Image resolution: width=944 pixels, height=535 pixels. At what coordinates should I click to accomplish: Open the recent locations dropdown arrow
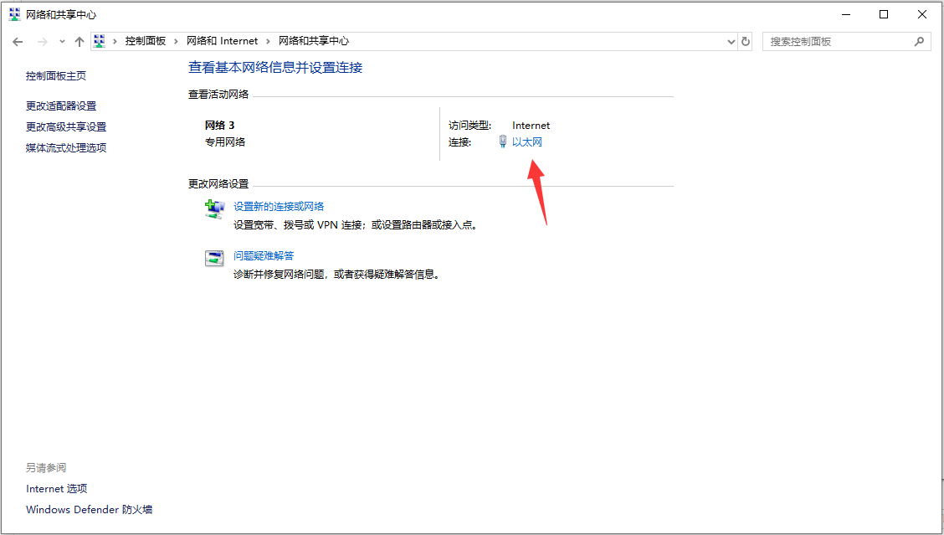point(61,40)
